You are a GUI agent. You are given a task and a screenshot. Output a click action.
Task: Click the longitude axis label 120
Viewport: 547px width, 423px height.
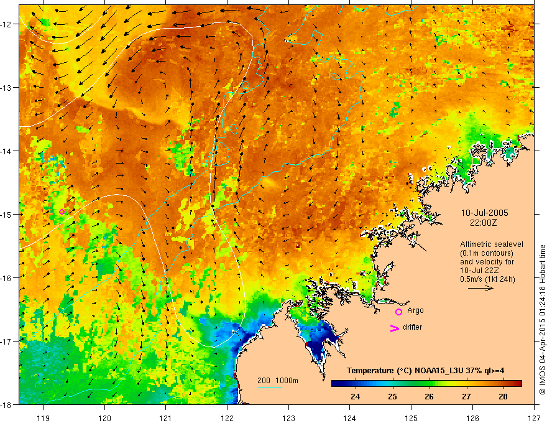coord(104,418)
